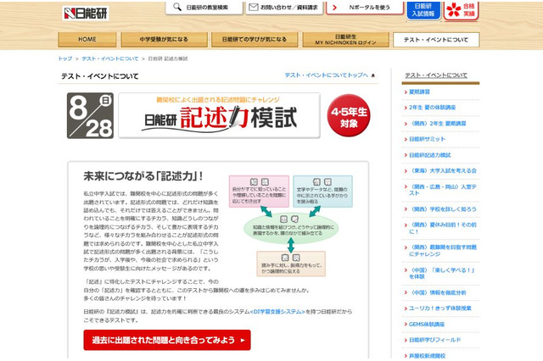Open 2年生 夏の体験講座 sidebar link
The width and height of the screenshot is (543, 361).
[432, 108]
